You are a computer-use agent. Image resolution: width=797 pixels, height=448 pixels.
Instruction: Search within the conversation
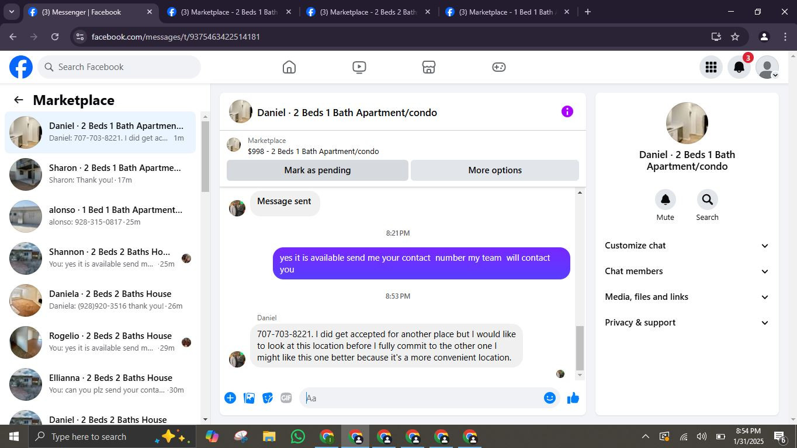707,200
